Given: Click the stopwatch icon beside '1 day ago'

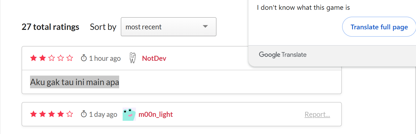Looking at the screenshot, I should point(84,114).
